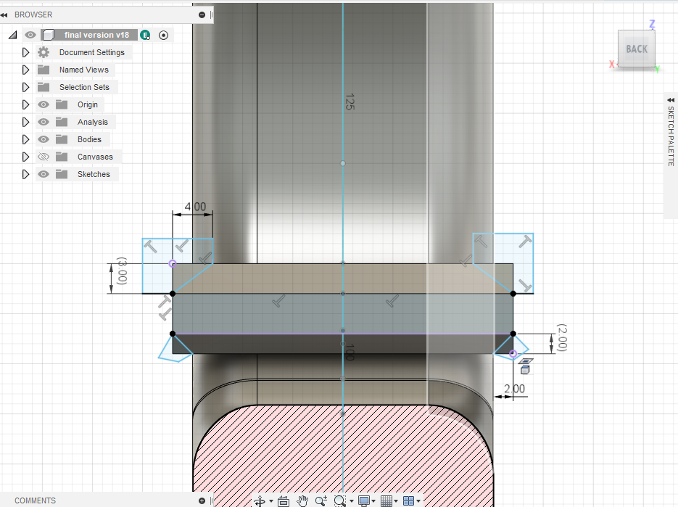Screen dimensions: 678x507
Task: Expand the Named Views folder
Action: 25,70
